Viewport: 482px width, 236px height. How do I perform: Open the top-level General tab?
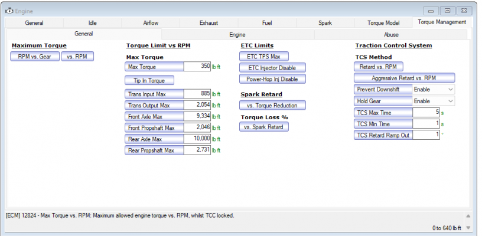[x=34, y=23]
